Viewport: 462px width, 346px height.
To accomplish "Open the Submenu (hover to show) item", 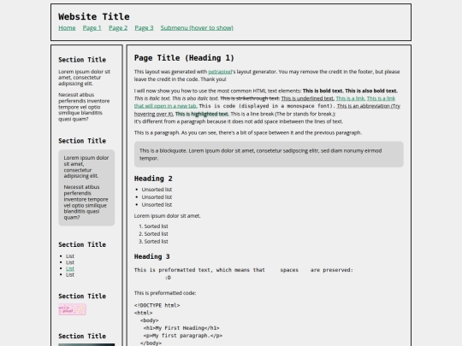I will pos(197,27).
